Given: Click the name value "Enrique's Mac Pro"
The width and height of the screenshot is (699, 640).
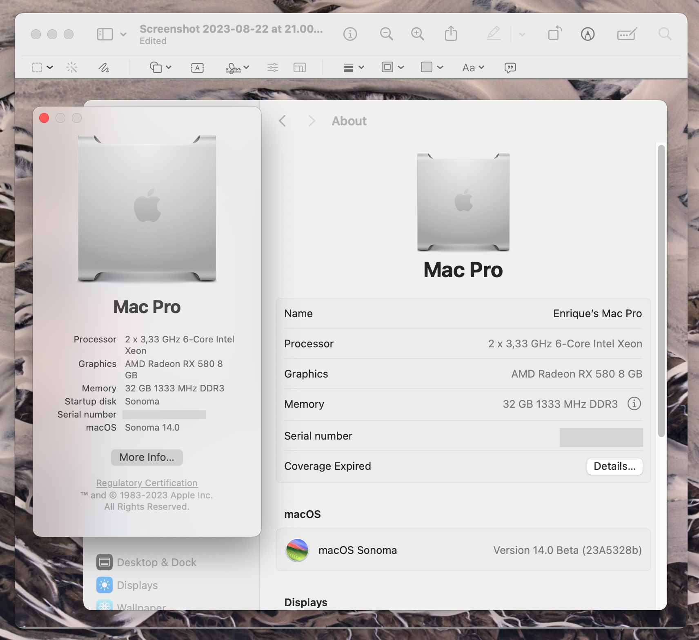Looking at the screenshot, I should (598, 313).
